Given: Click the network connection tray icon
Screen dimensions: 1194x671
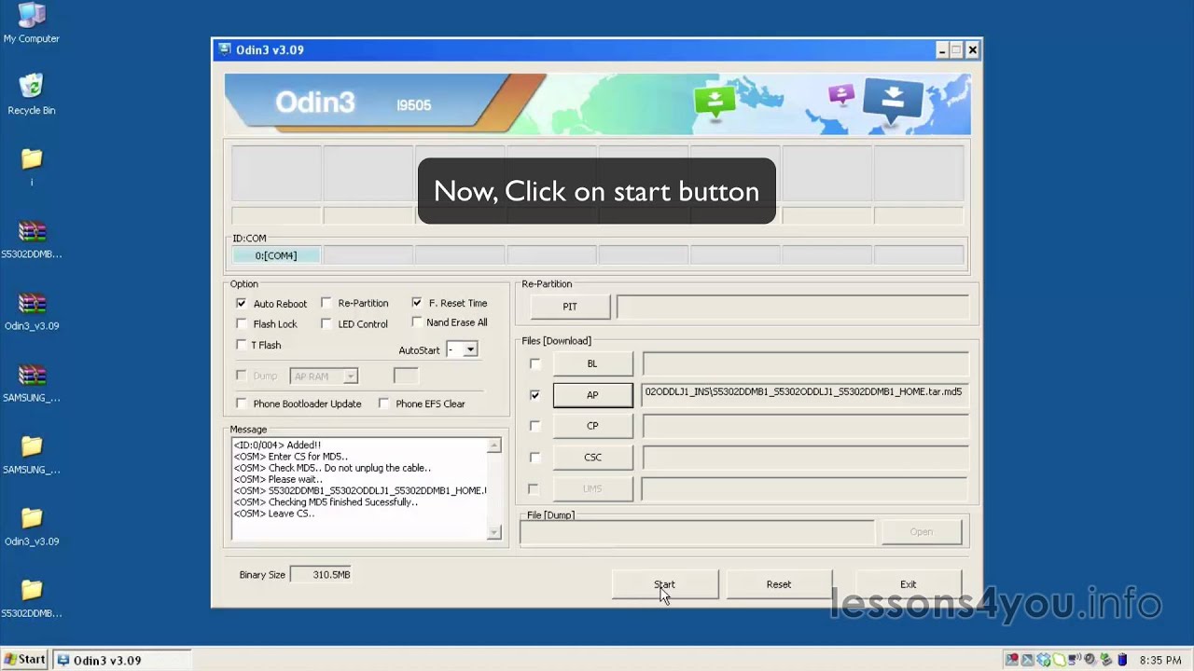Looking at the screenshot, I should (x=1074, y=660).
